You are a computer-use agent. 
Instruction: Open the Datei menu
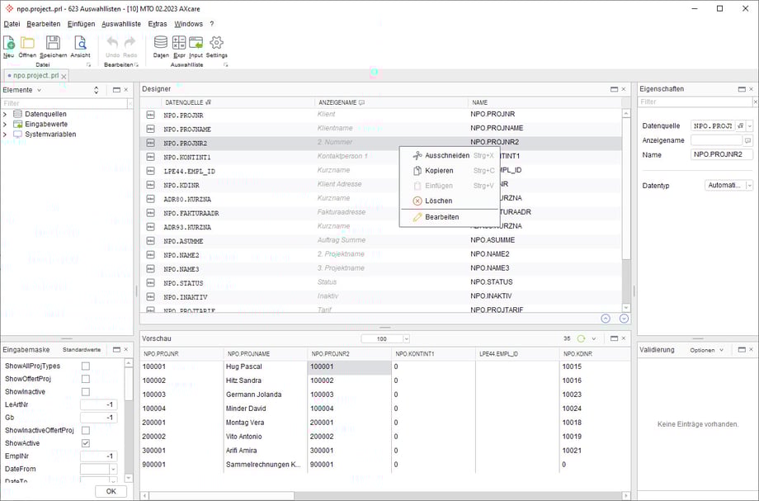[12, 24]
